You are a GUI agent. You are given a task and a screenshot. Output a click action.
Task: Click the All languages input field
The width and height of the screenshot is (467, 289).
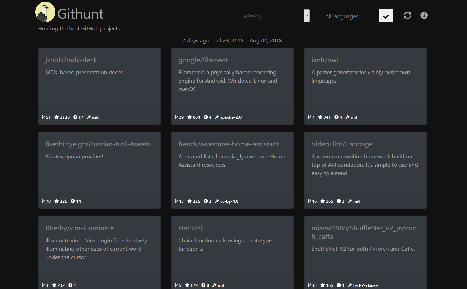(350, 16)
